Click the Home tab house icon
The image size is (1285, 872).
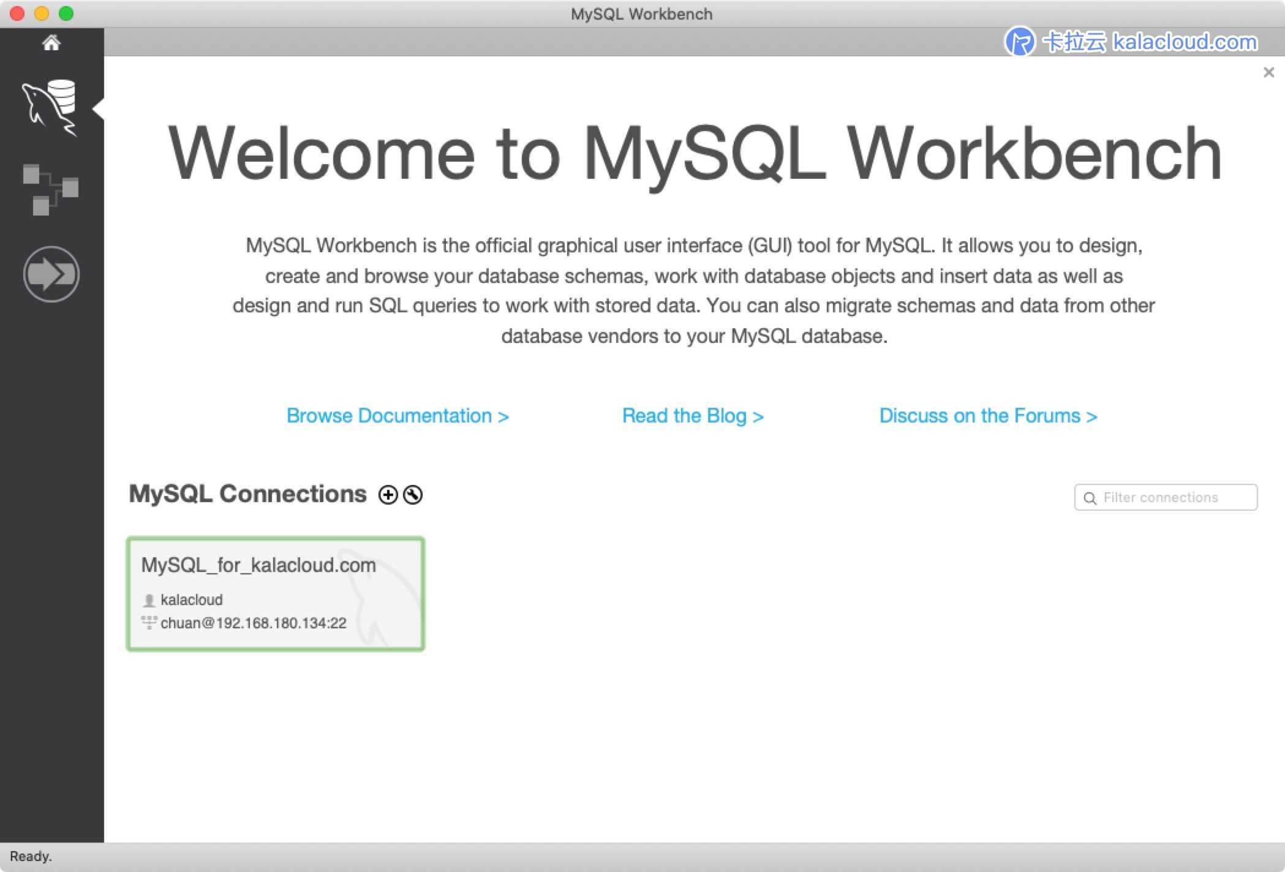pyautogui.click(x=51, y=42)
